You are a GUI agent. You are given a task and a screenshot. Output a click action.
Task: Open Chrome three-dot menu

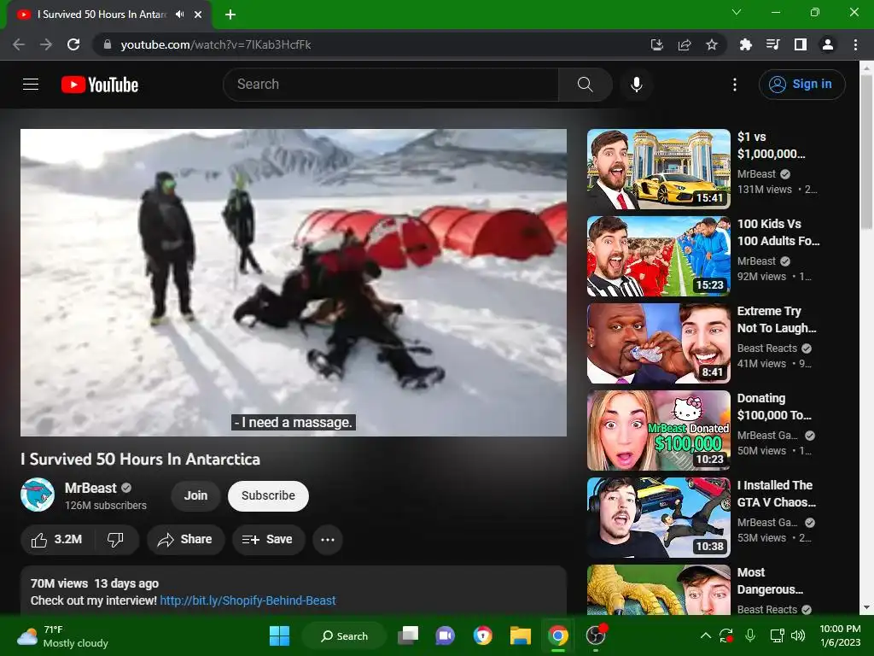pos(855,44)
